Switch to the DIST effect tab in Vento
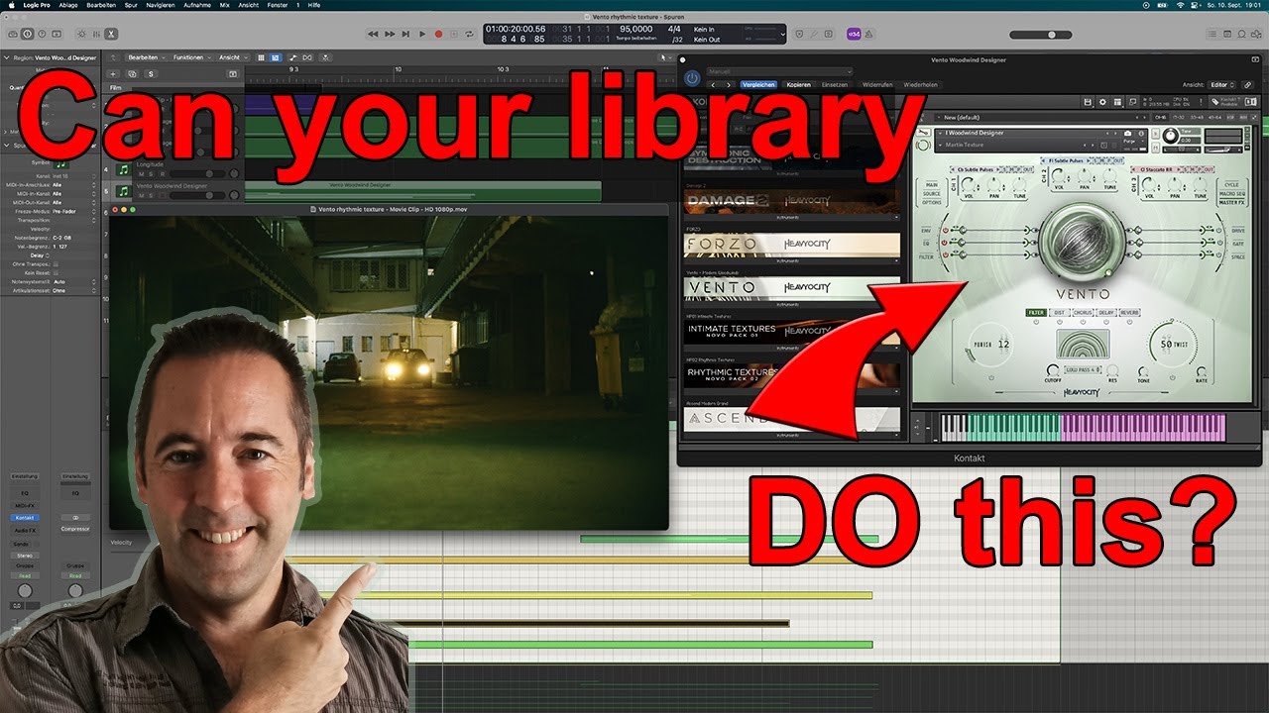Screen dimensions: 1269x713 pos(1060,312)
